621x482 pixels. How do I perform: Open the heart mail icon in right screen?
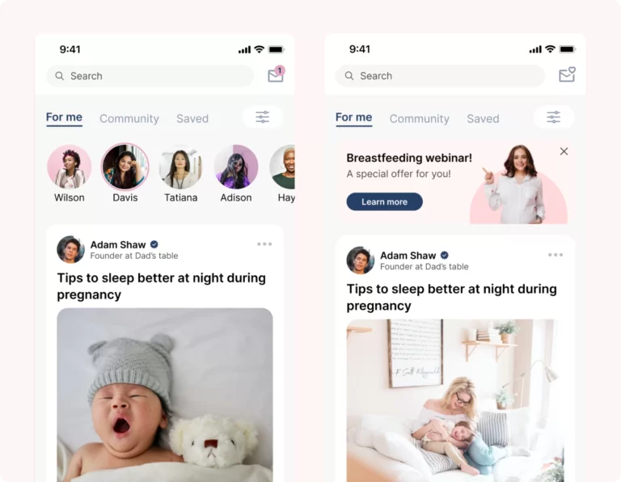tap(567, 74)
